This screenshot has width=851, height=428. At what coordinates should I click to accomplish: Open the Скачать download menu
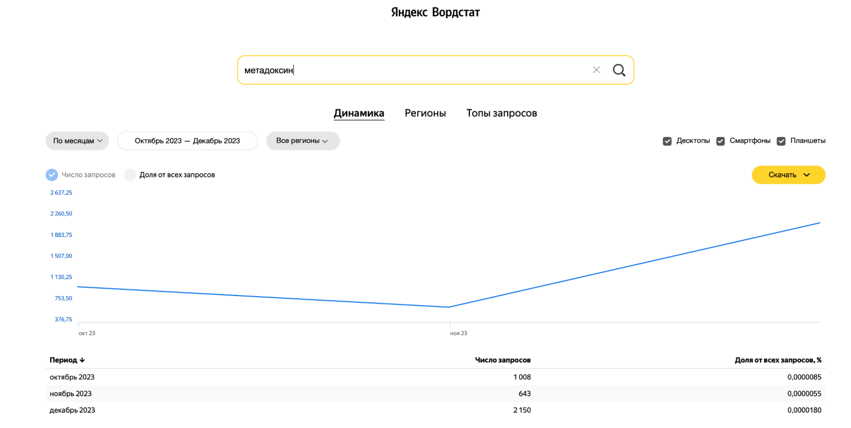point(788,175)
